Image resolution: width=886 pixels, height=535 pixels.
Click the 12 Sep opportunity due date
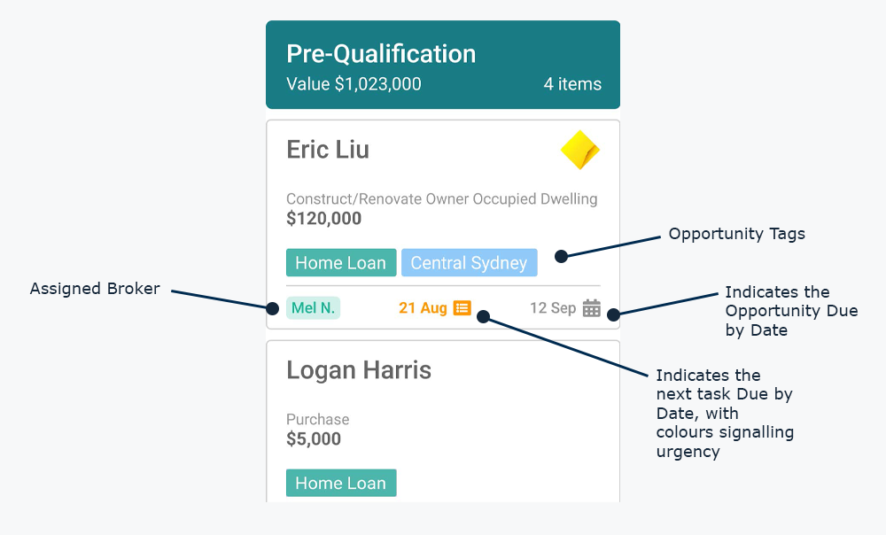[x=553, y=308]
